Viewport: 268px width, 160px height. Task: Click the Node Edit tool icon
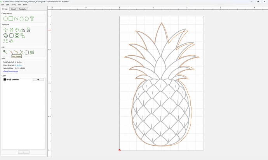pyautogui.click(x=5, y=52)
